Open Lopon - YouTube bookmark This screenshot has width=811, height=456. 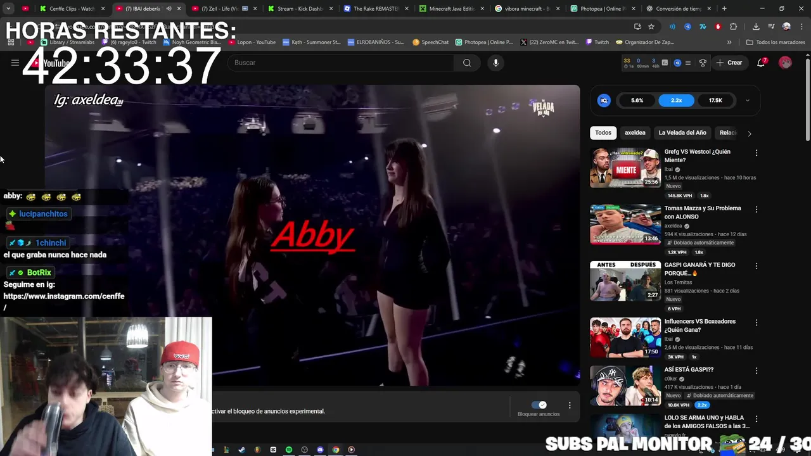[252, 42]
